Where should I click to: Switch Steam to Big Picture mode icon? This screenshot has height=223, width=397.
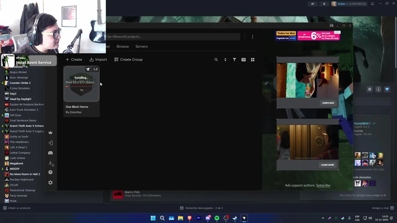[x=372, y=4]
